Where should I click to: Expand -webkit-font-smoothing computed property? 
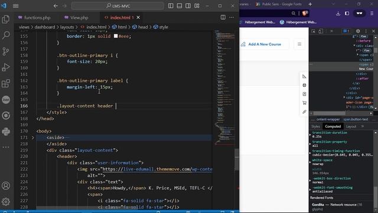[310, 189]
